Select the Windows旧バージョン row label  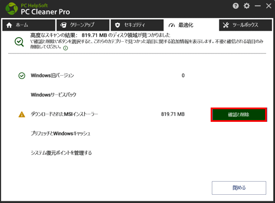coord(52,75)
